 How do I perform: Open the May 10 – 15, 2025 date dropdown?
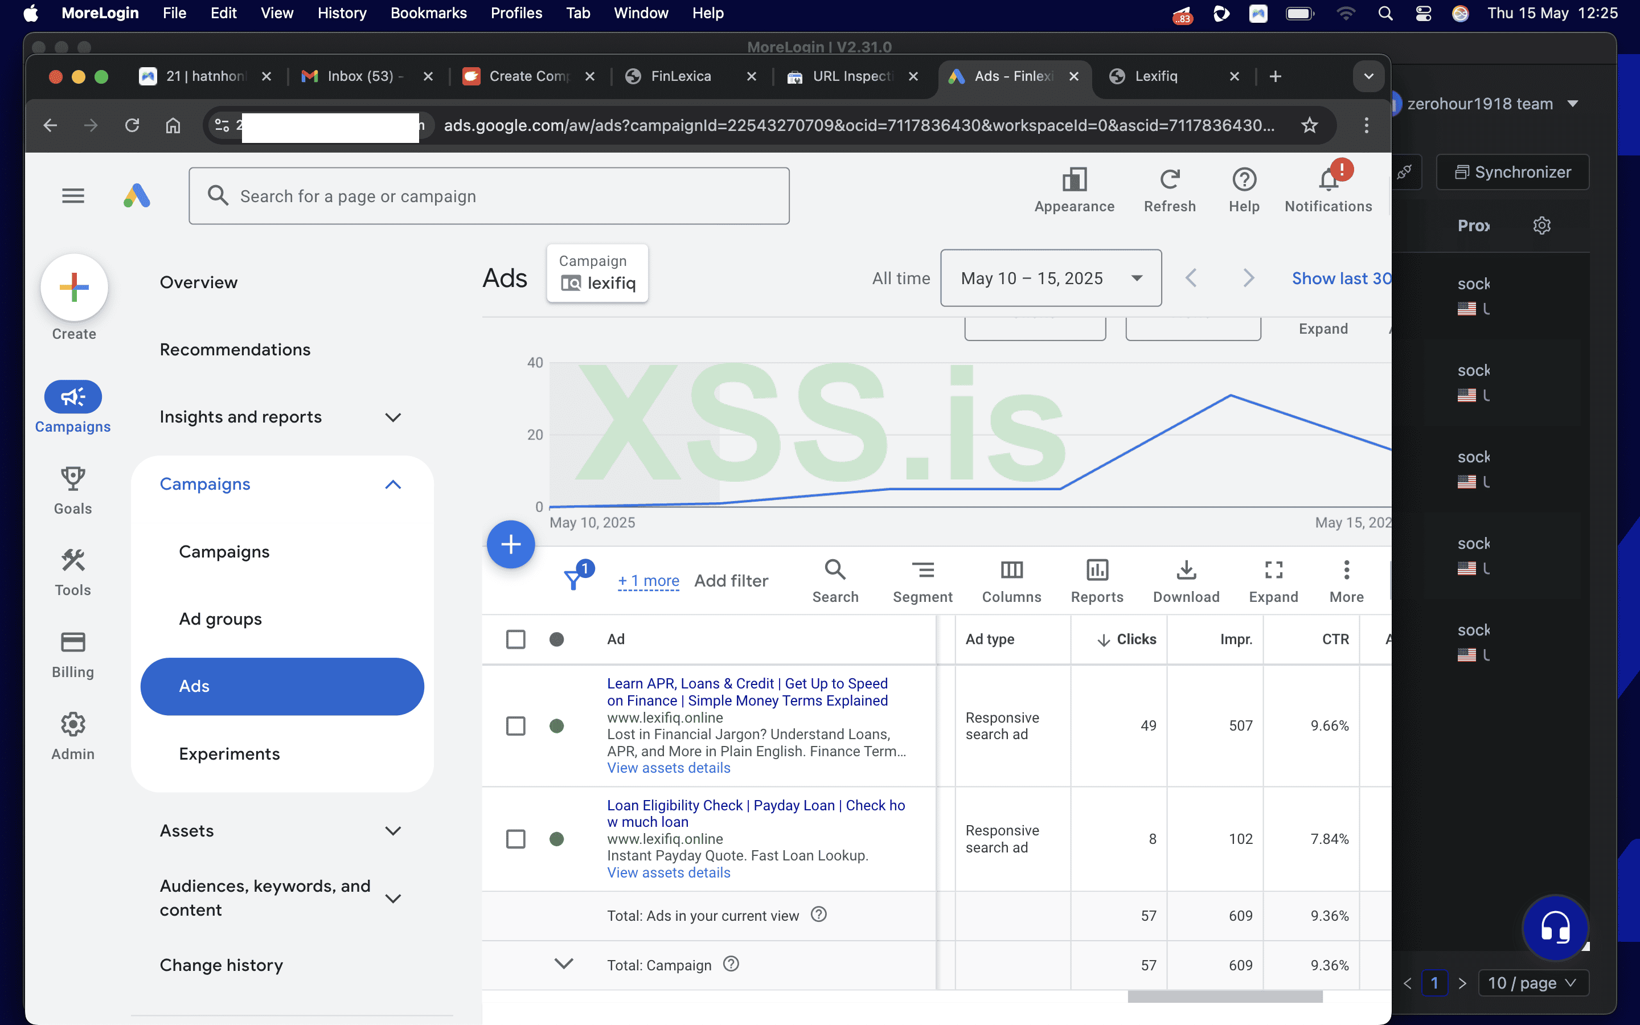point(1051,278)
